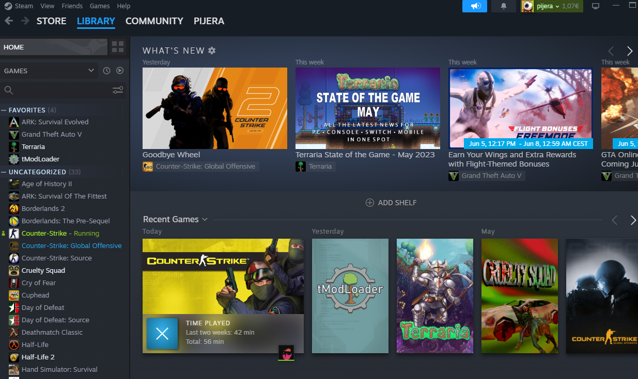Collapse the Favorites category

point(4,110)
